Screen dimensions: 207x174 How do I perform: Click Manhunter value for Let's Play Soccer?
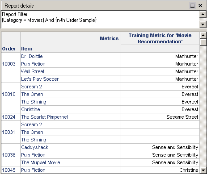[160, 79]
